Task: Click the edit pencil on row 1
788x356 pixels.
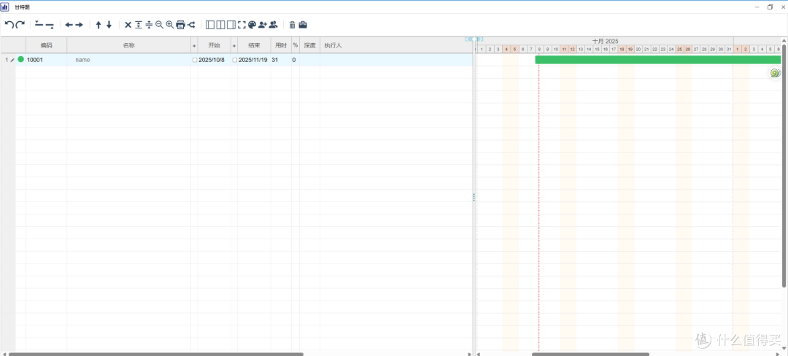Action: coord(12,60)
